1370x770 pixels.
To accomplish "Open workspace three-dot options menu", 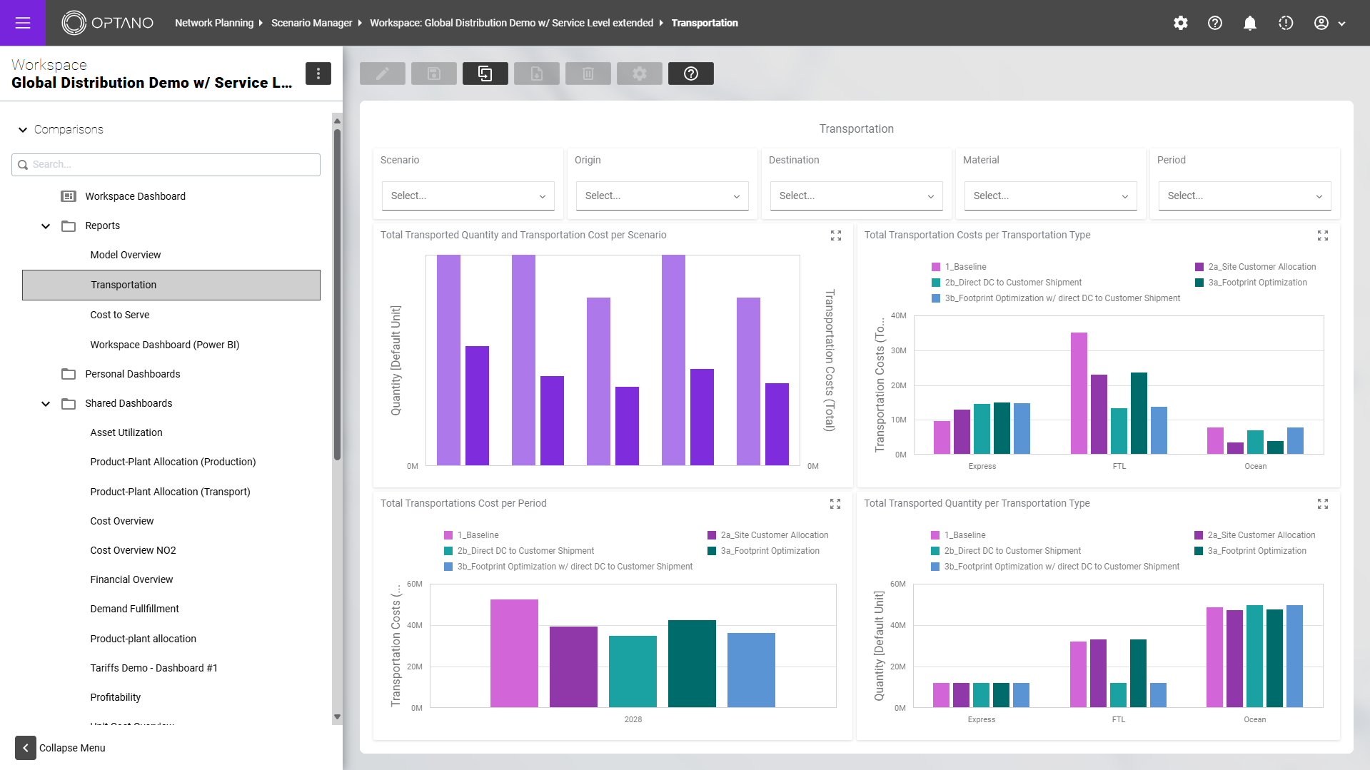I will point(318,74).
